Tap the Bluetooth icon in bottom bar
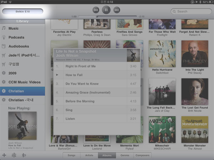The width and height of the screenshot is (214, 160). (x=24, y=155)
